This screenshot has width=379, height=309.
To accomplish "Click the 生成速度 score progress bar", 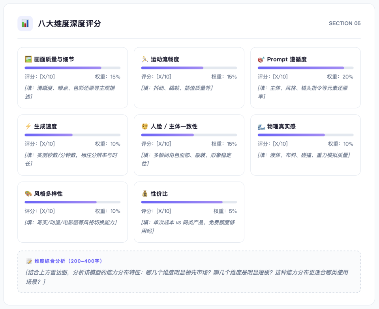I will (x=73, y=135).
